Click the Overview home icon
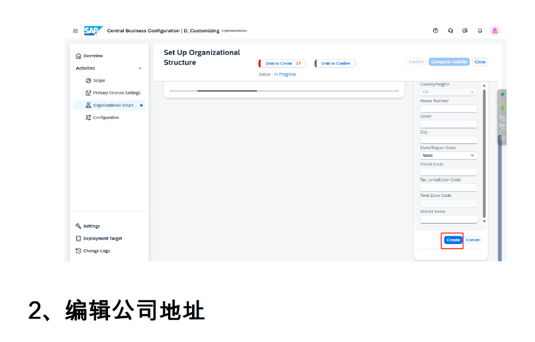The width and height of the screenshot is (535, 342). pyautogui.click(x=78, y=56)
